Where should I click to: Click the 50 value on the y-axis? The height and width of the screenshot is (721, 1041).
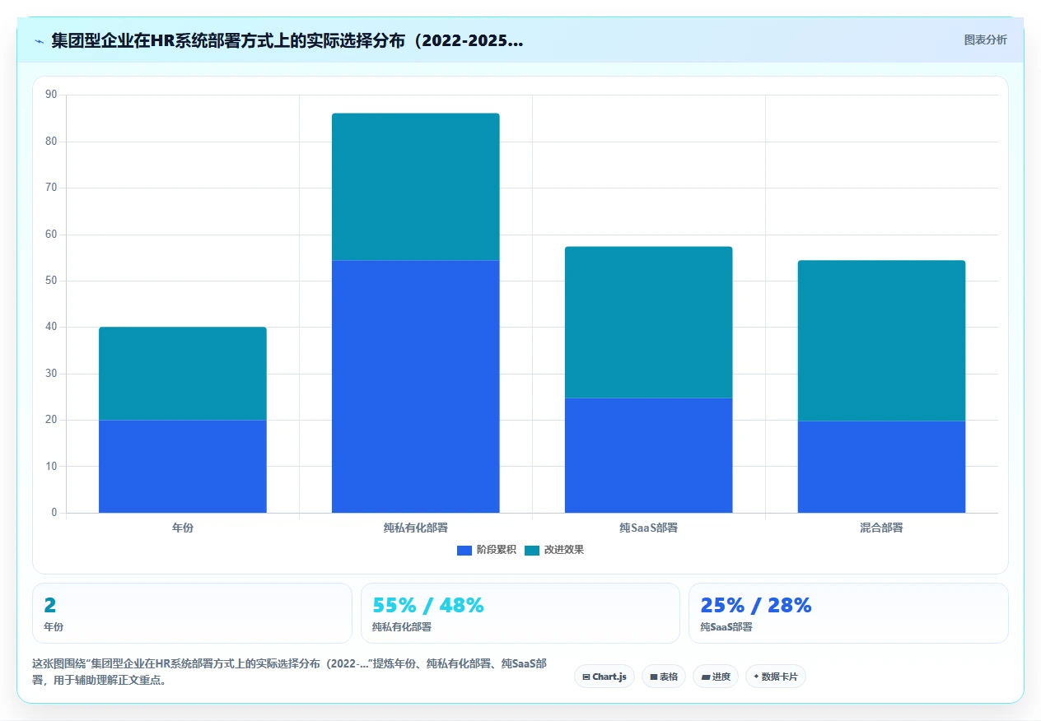(51, 281)
